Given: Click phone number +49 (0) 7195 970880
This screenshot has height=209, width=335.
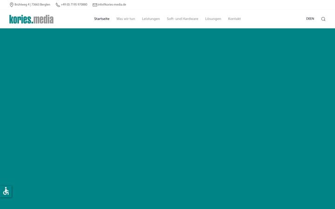Looking at the screenshot, I should coord(74,5).
